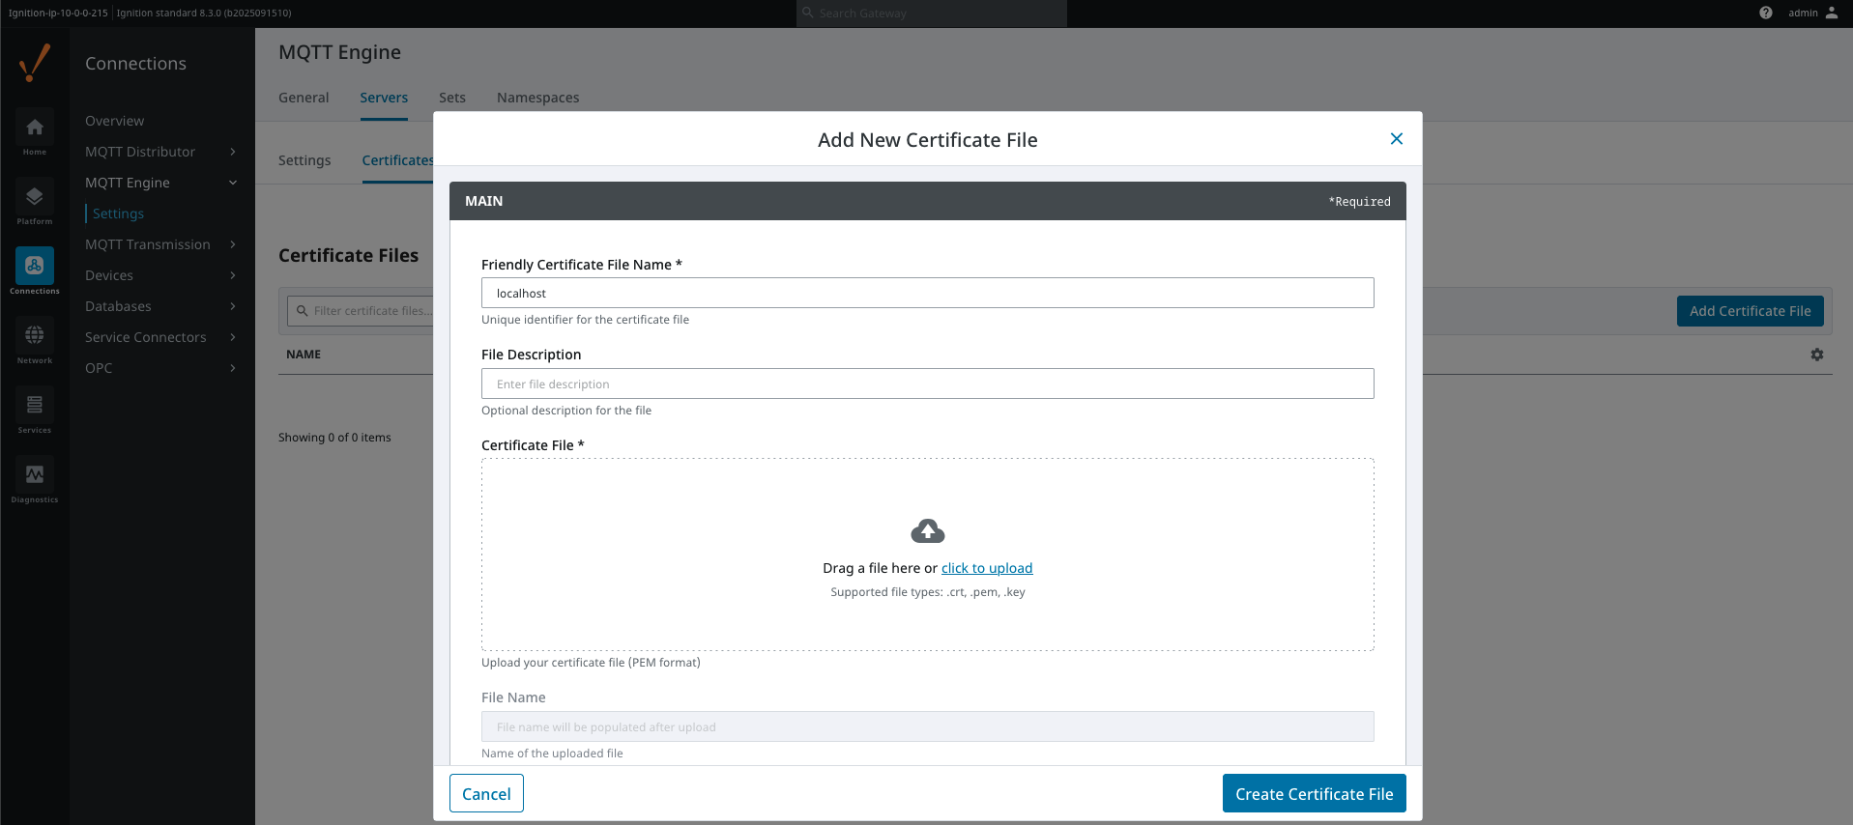This screenshot has height=825, width=1853.
Task: Open the Diagnostics sidebar icon
Action: (35, 475)
